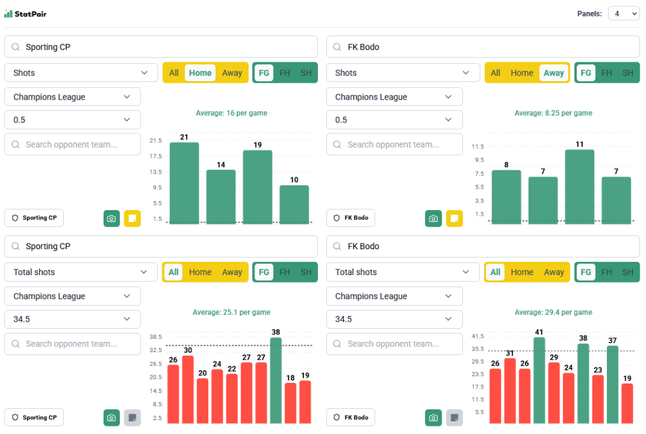Expand the 34.5 threshold dropdown for FK Bodo
This screenshot has width=646, height=434.
pyautogui.click(x=394, y=319)
